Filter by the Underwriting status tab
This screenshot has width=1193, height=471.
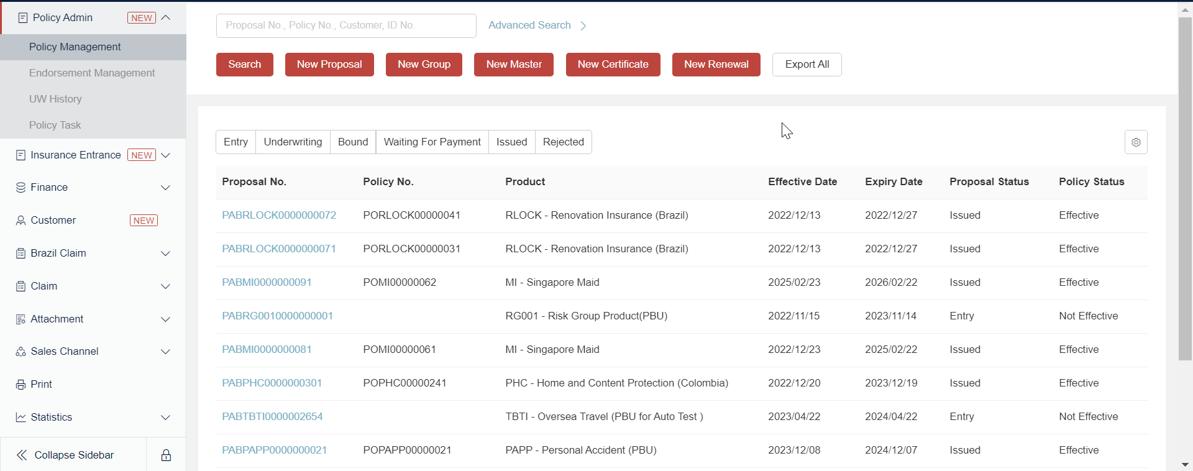click(x=293, y=142)
